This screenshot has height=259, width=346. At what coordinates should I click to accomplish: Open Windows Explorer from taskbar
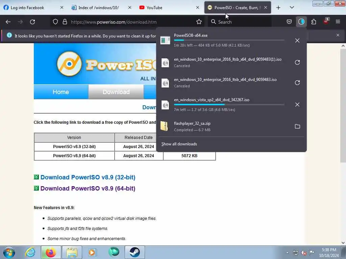[72, 252]
